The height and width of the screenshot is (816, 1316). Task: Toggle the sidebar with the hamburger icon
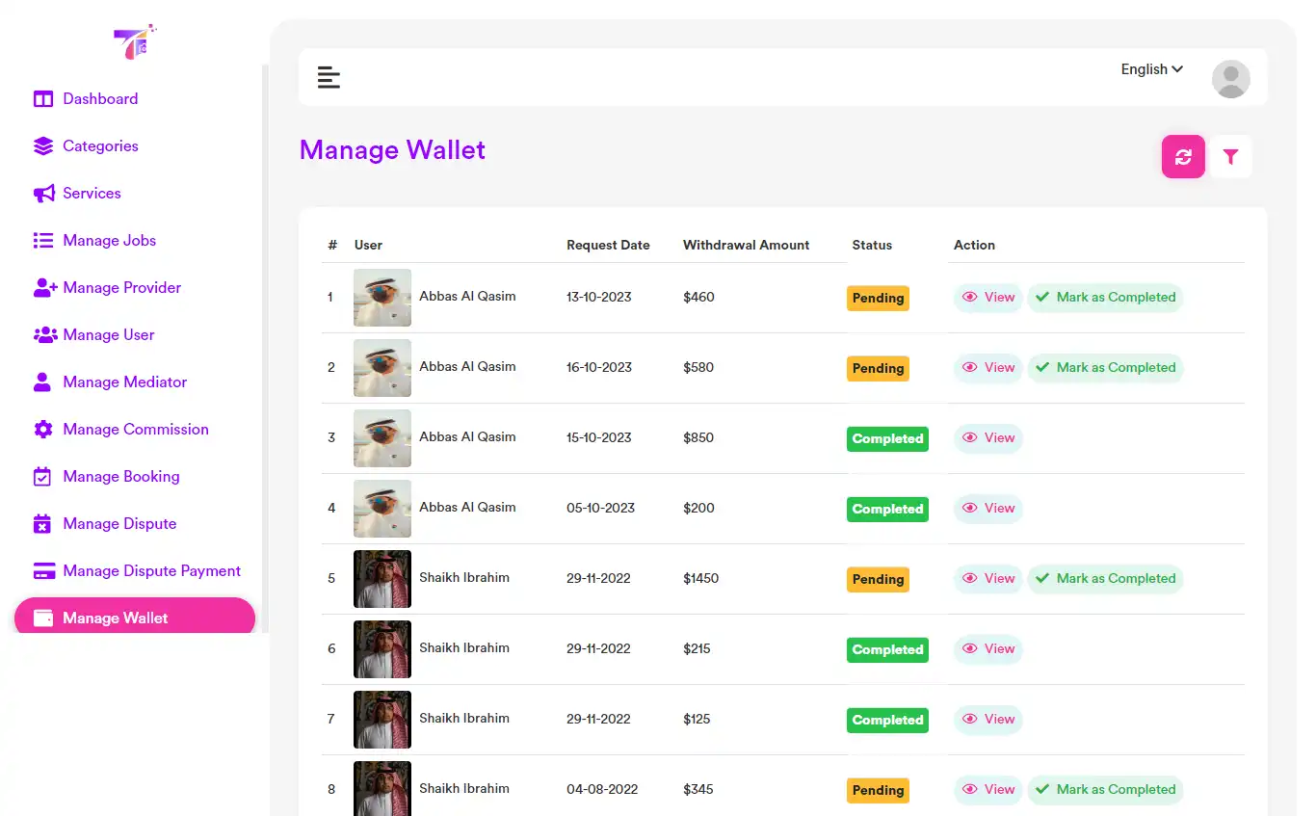329,76
